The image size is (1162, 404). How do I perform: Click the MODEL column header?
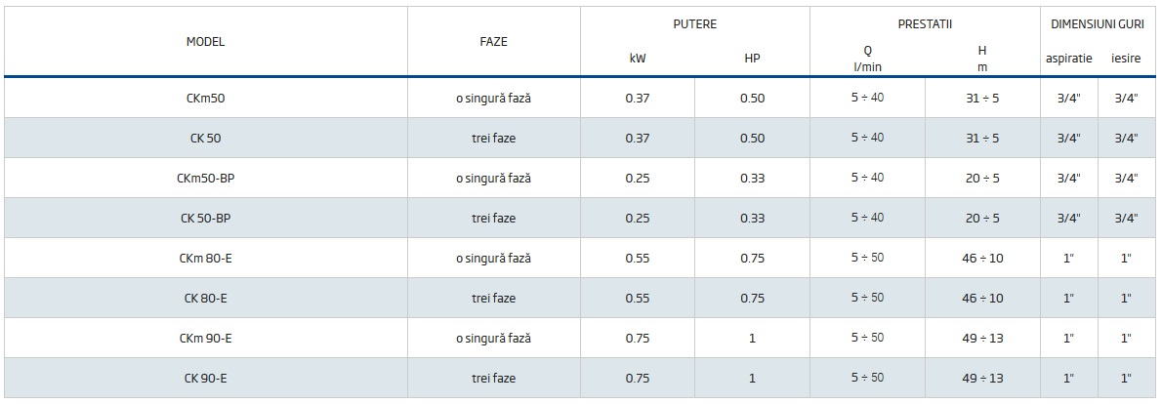click(205, 42)
